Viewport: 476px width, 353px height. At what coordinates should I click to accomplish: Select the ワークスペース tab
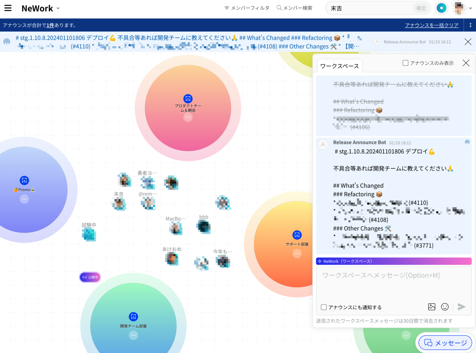[340, 66]
